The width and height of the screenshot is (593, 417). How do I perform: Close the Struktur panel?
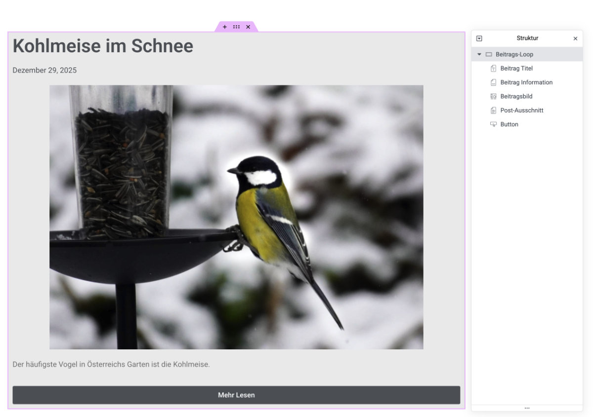(x=575, y=38)
